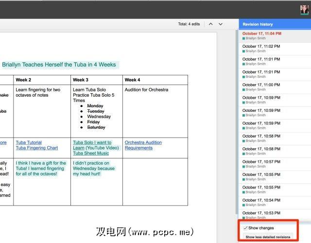
Task: Click the Week 3 header cell
Action: 97,80
